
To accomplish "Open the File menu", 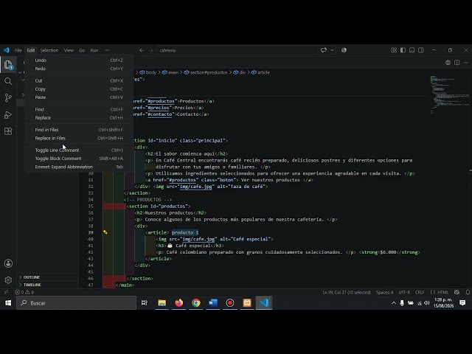I will coord(18,50).
